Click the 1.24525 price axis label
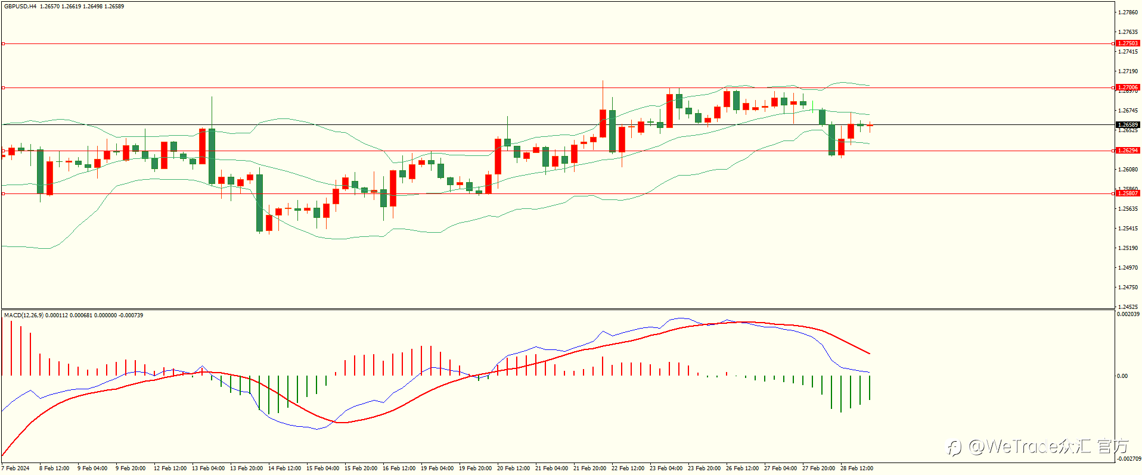This screenshot has height=475, width=1142. pyautogui.click(x=1128, y=307)
